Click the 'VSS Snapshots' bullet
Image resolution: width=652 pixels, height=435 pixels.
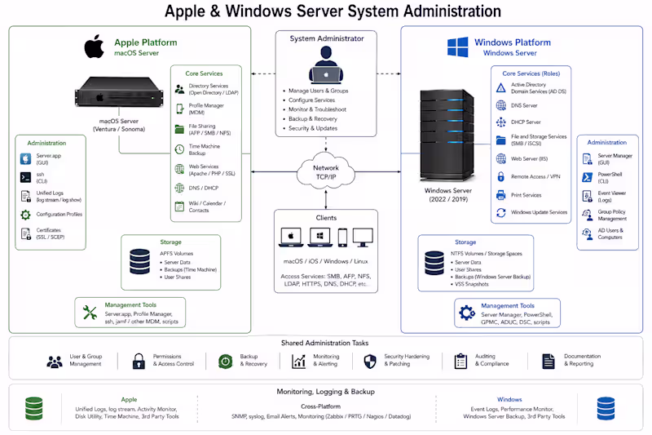click(472, 284)
